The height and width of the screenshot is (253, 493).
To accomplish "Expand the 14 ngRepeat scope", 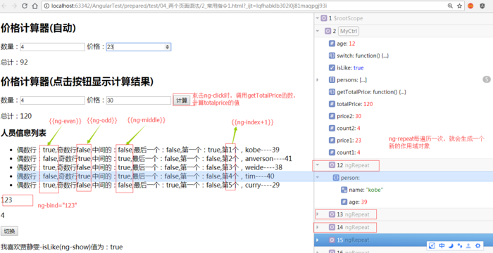I will [318, 227].
